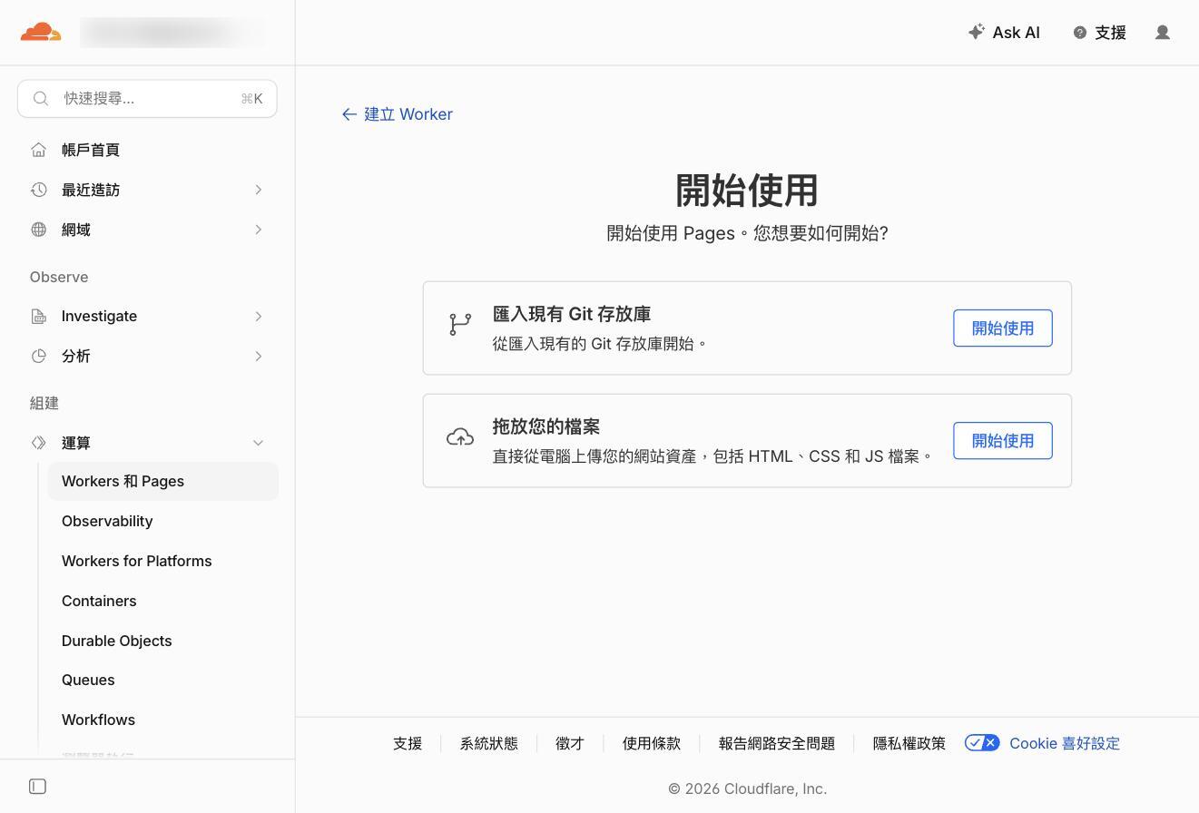Expand the 分析 chevron
The width and height of the screenshot is (1199, 813).
[x=259, y=356]
